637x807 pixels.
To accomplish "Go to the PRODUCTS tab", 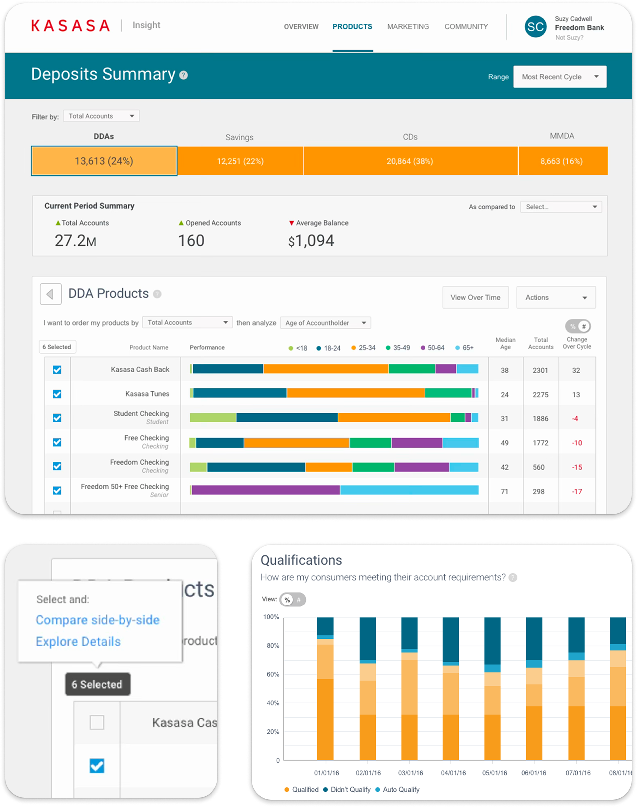I will tap(352, 27).
